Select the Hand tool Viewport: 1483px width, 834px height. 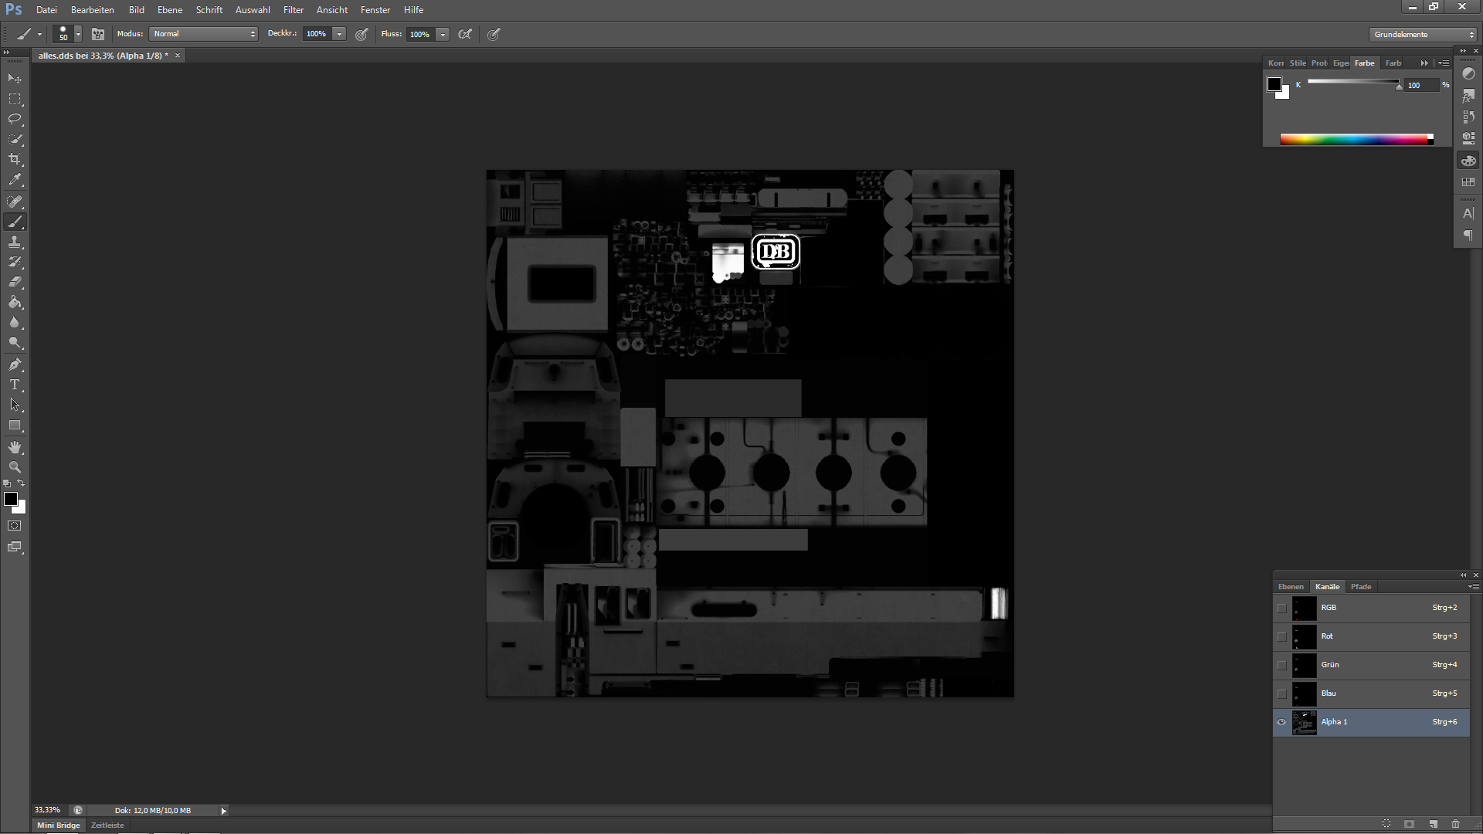15,447
